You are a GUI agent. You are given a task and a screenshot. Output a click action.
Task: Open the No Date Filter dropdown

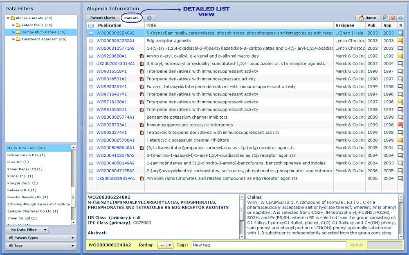pos(28,230)
